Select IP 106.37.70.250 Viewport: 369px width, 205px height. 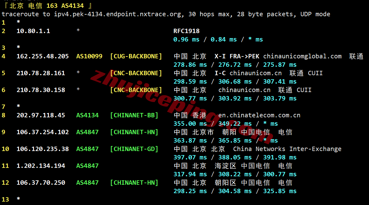tap(41, 183)
